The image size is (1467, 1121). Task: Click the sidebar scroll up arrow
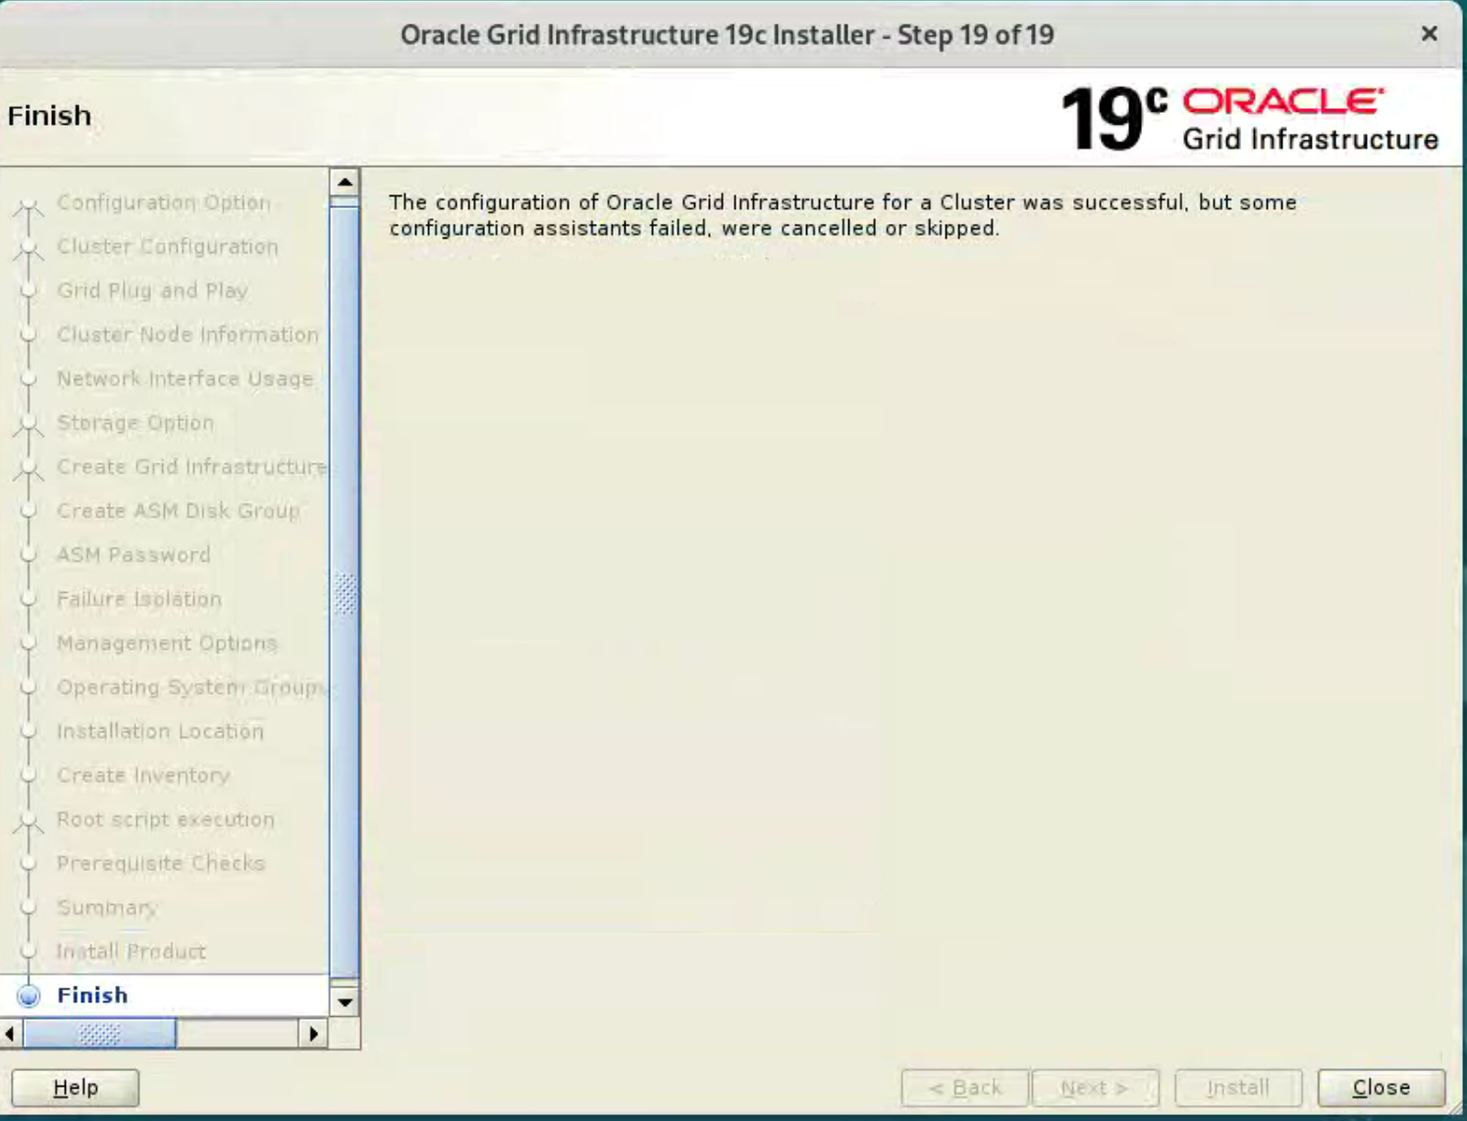tap(345, 183)
